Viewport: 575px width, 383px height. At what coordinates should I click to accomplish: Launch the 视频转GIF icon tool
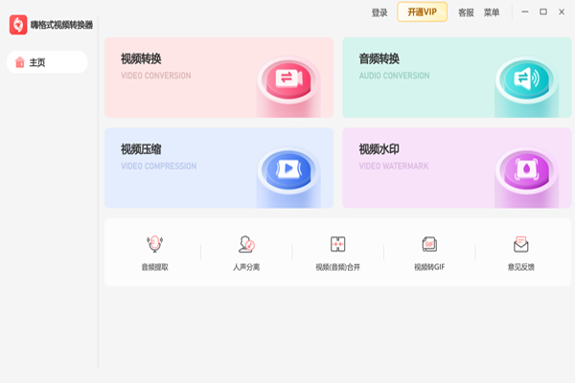point(429,244)
